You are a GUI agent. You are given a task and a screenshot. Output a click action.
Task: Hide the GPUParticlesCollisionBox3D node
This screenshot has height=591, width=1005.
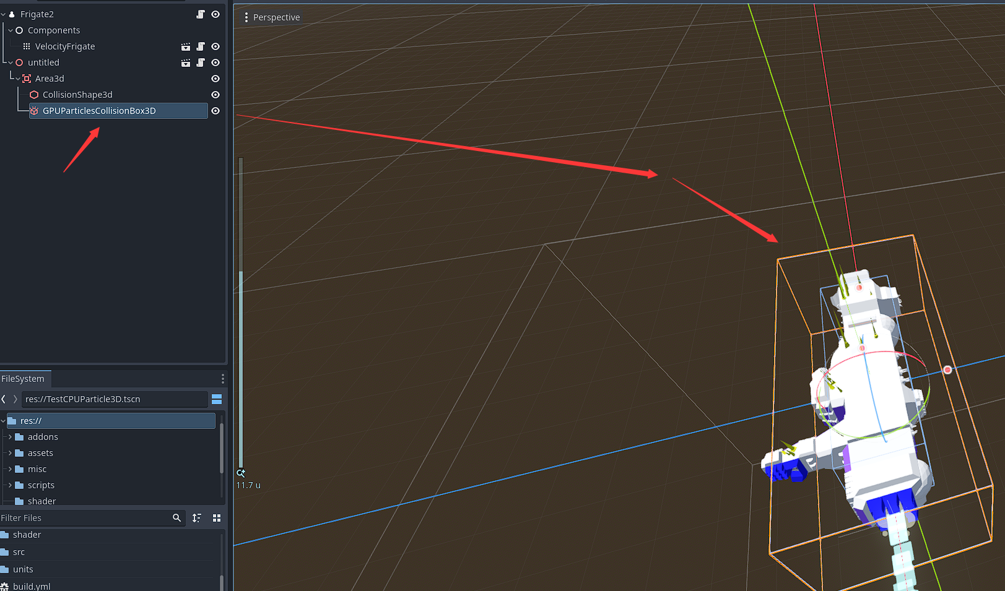pyautogui.click(x=215, y=111)
